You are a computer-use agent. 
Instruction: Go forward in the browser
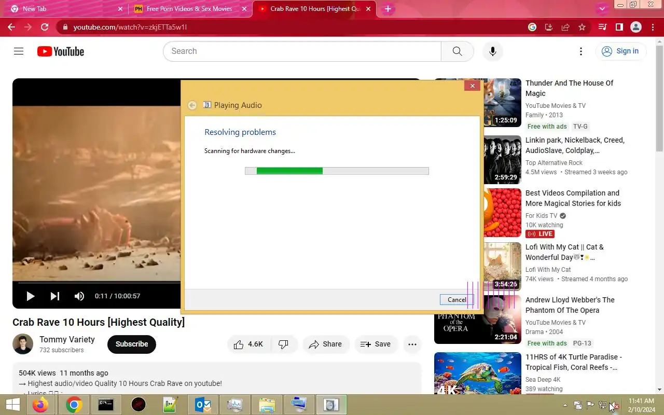(x=28, y=27)
